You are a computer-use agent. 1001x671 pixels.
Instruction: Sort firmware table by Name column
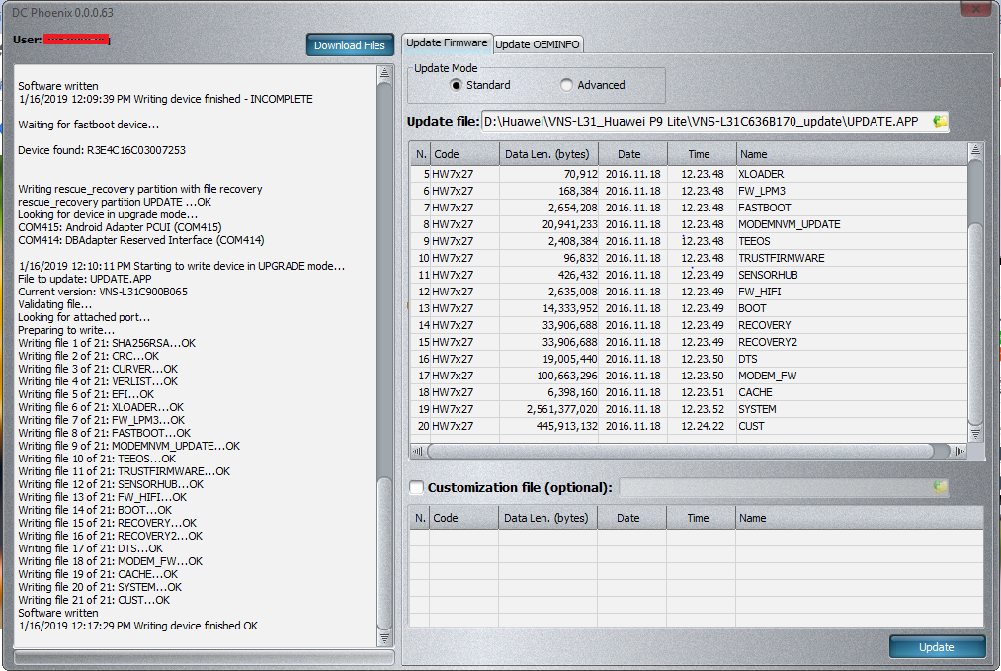(x=852, y=154)
